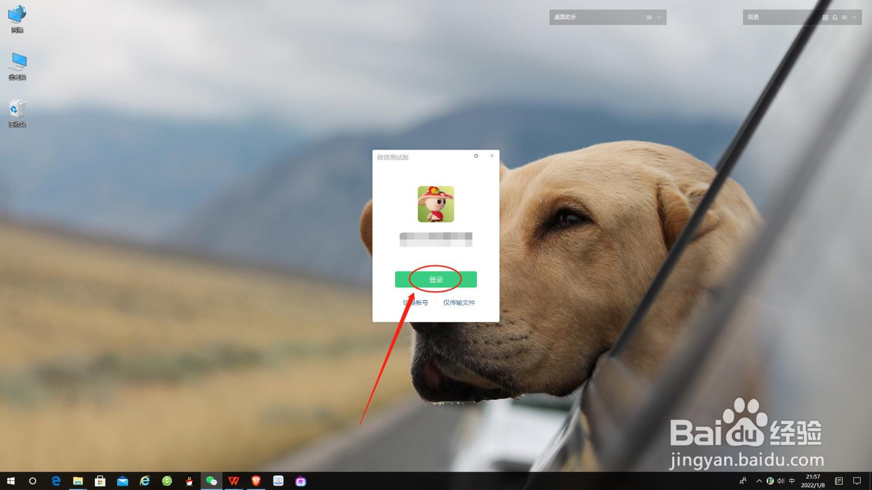This screenshot has width=872, height=490.
Task: Click WeChat icon on taskbar
Action: coord(211,481)
